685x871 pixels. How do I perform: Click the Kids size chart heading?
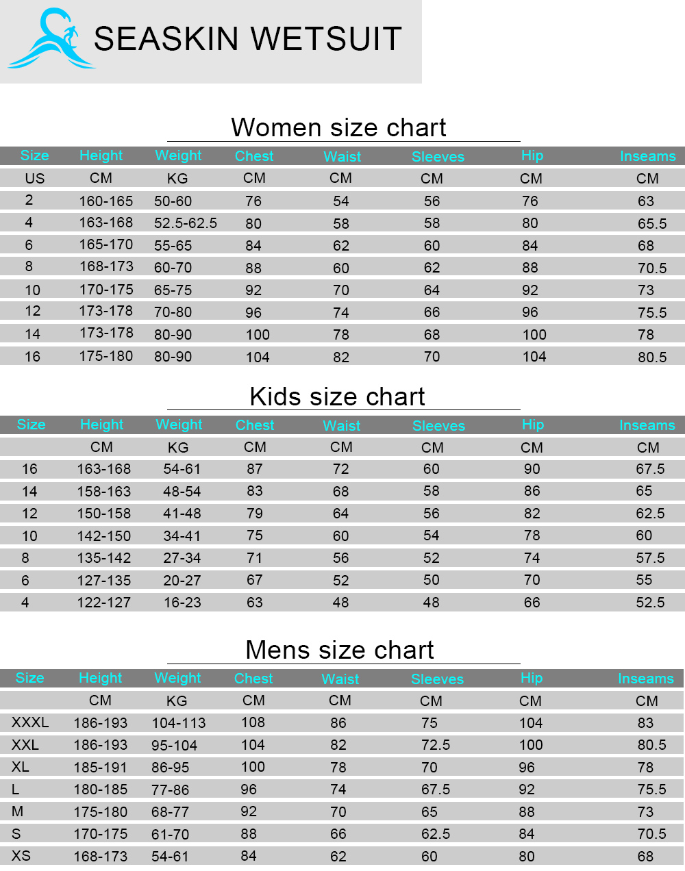337,396
